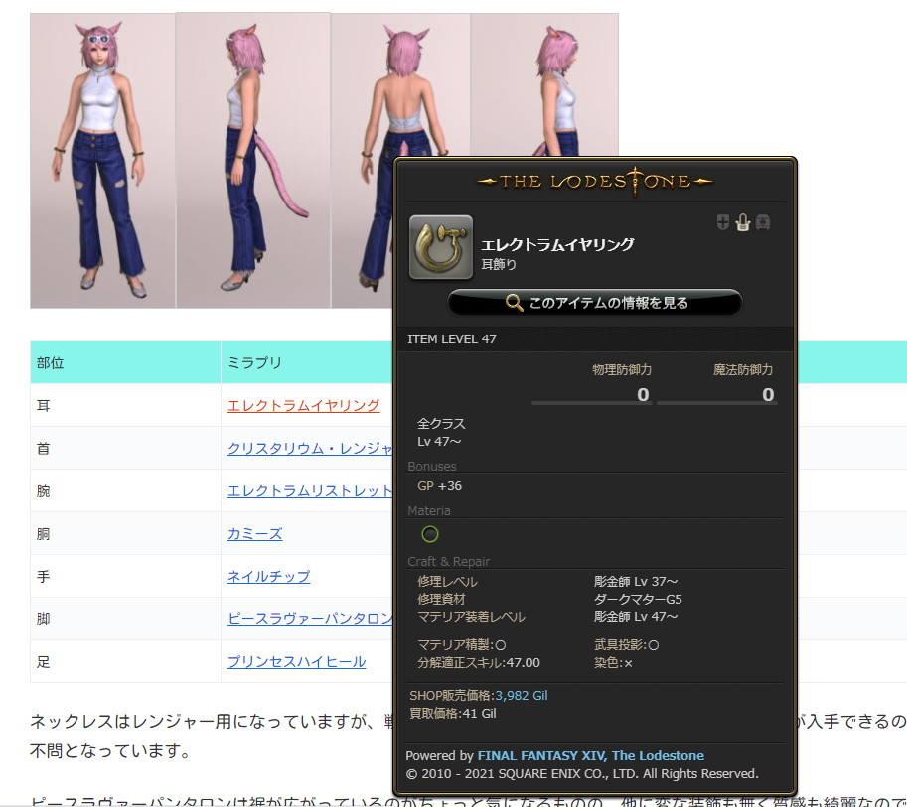Click The Lodestone logo in tooltip
This screenshot has width=907, height=807.
point(595,182)
